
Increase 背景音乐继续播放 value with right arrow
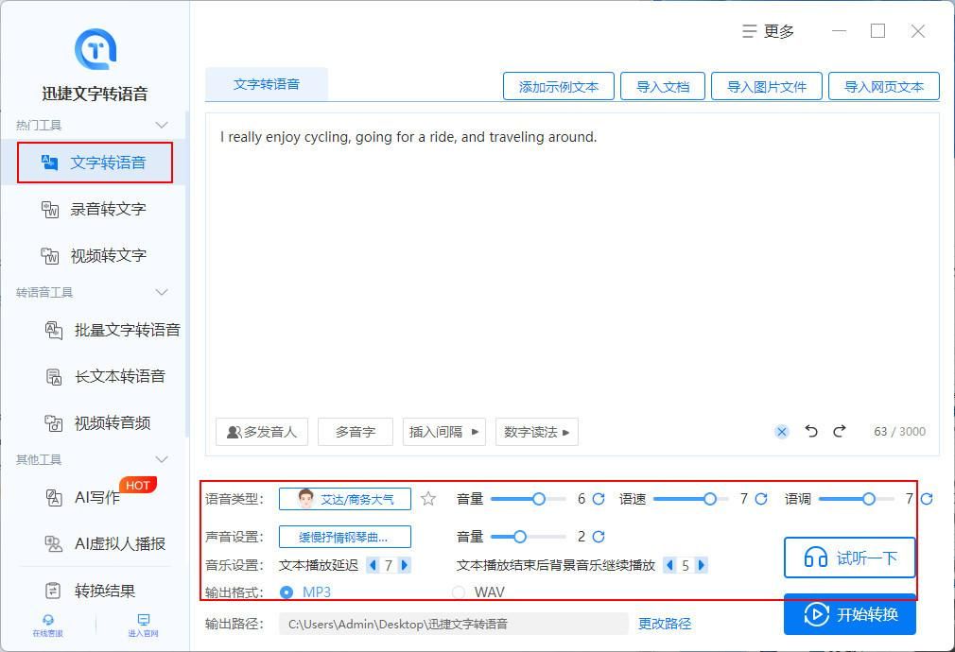pos(701,566)
